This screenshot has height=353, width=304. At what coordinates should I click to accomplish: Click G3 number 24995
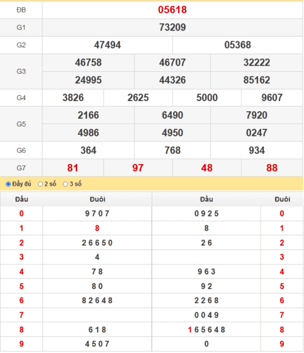[88, 80]
